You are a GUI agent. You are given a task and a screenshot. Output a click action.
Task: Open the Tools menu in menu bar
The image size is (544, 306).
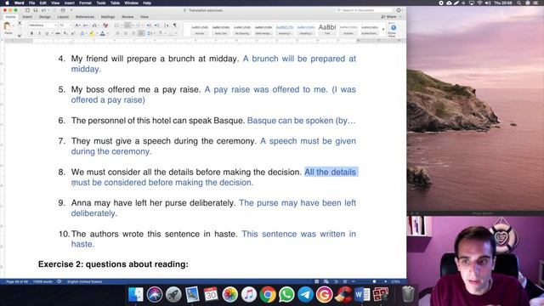101,3
